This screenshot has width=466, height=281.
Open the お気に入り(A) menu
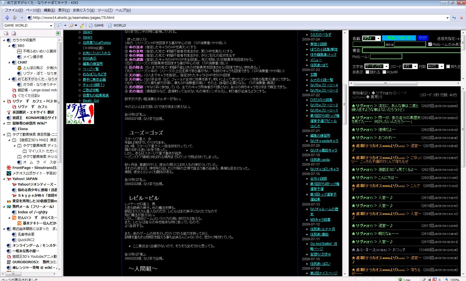click(83, 10)
